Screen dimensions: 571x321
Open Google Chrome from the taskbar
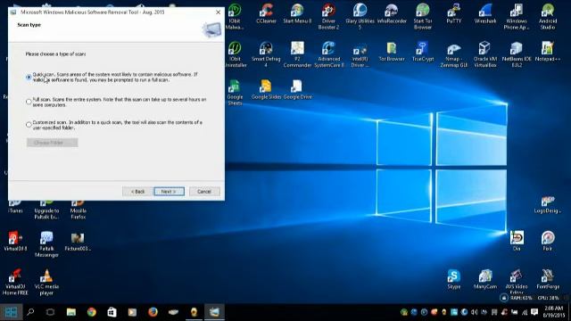[x=91, y=312]
